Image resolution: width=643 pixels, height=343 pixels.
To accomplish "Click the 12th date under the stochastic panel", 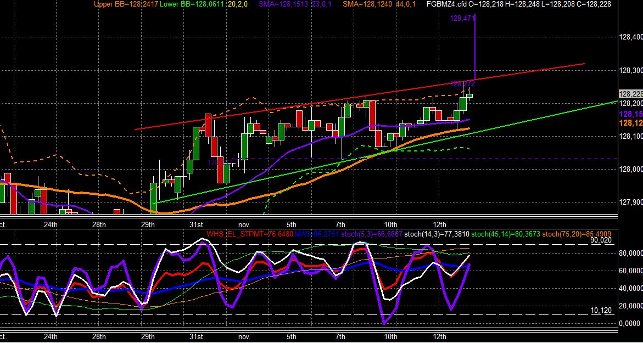I will coord(440,336).
